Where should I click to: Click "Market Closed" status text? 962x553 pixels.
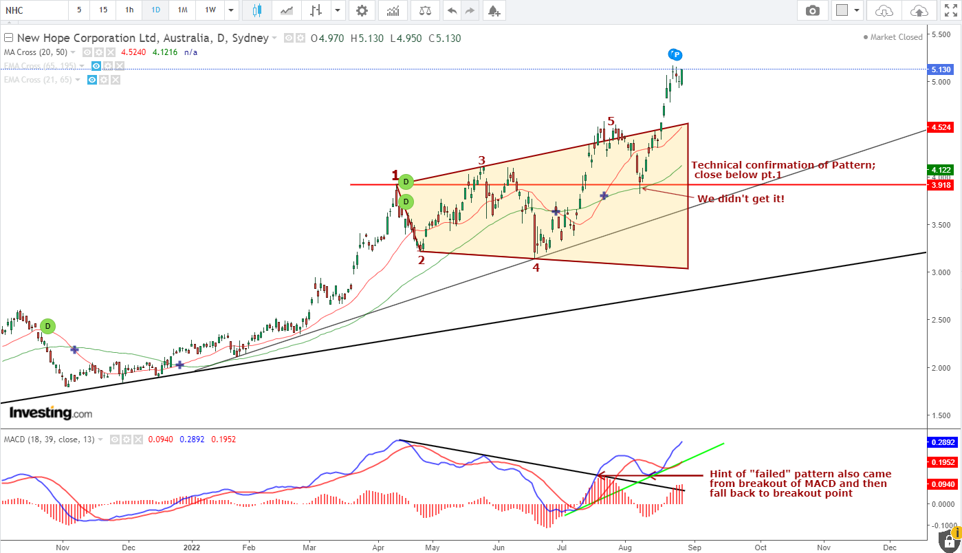coord(896,37)
